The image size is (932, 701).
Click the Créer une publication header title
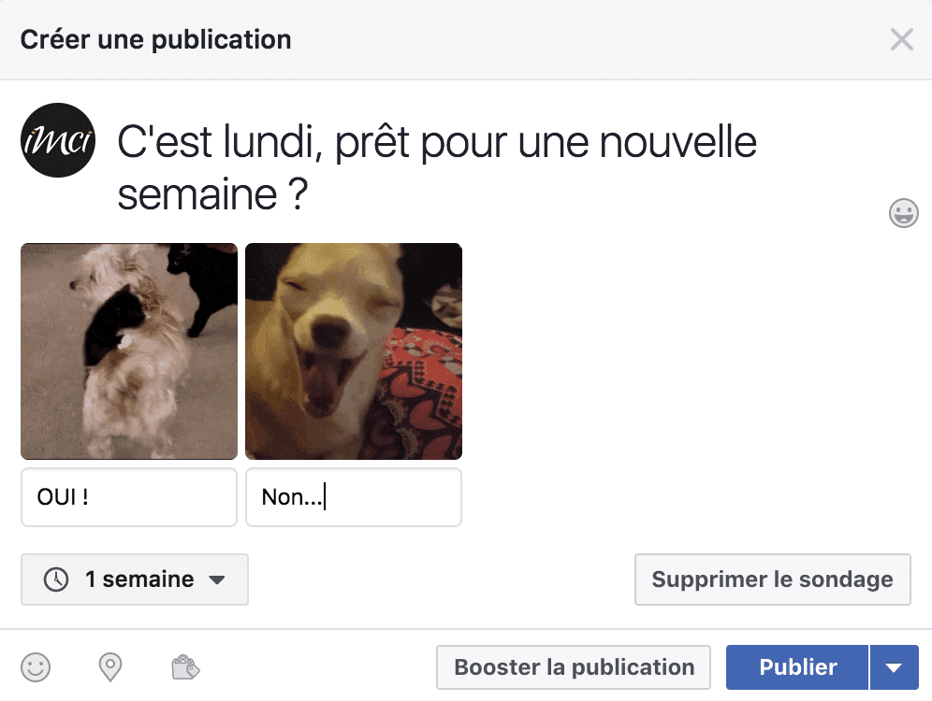pos(155,40)
